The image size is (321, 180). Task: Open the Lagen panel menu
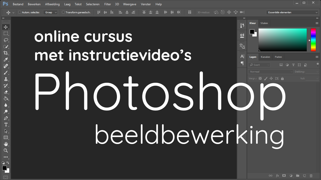pyautogui.click(x=317, y=57)
